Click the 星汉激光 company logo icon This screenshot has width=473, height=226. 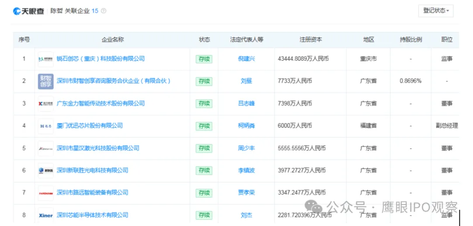pos(46,148)
